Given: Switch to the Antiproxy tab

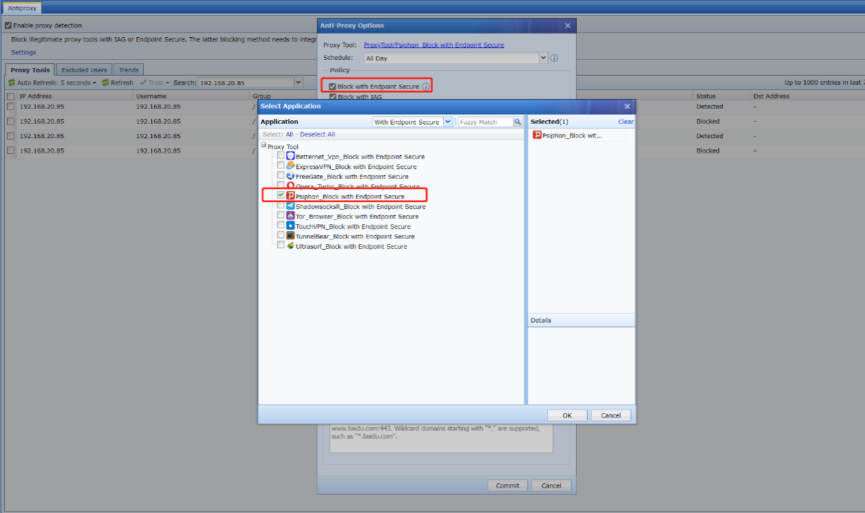Looking at the screenshot, I should click(21, 8).
